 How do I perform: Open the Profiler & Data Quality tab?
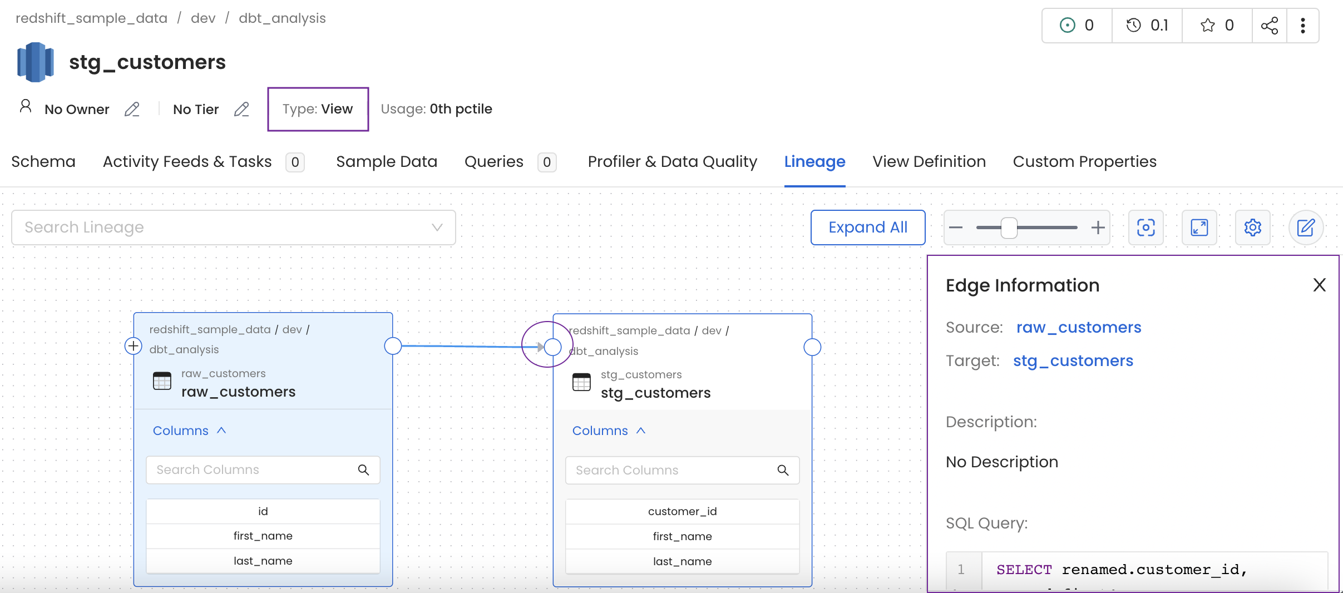672,161
